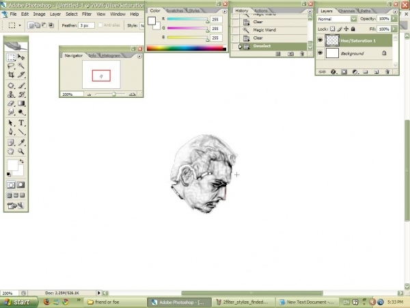Open the Image menu

click(39, 14)
